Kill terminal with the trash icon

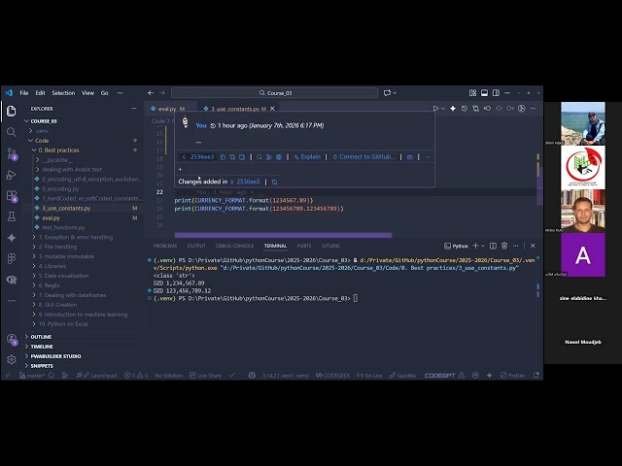click(x=504, y=246)
